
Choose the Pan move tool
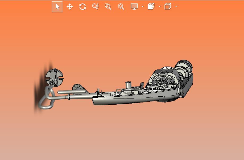(70, 7)
